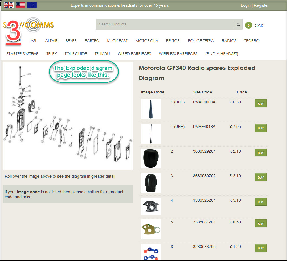287x261 pixels.
Task: Open the TOURGUIDE menu item
Action: [x=76, y=54]
